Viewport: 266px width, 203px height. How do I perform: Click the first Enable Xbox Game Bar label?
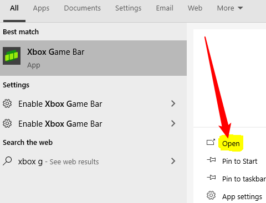pos(60,104)
